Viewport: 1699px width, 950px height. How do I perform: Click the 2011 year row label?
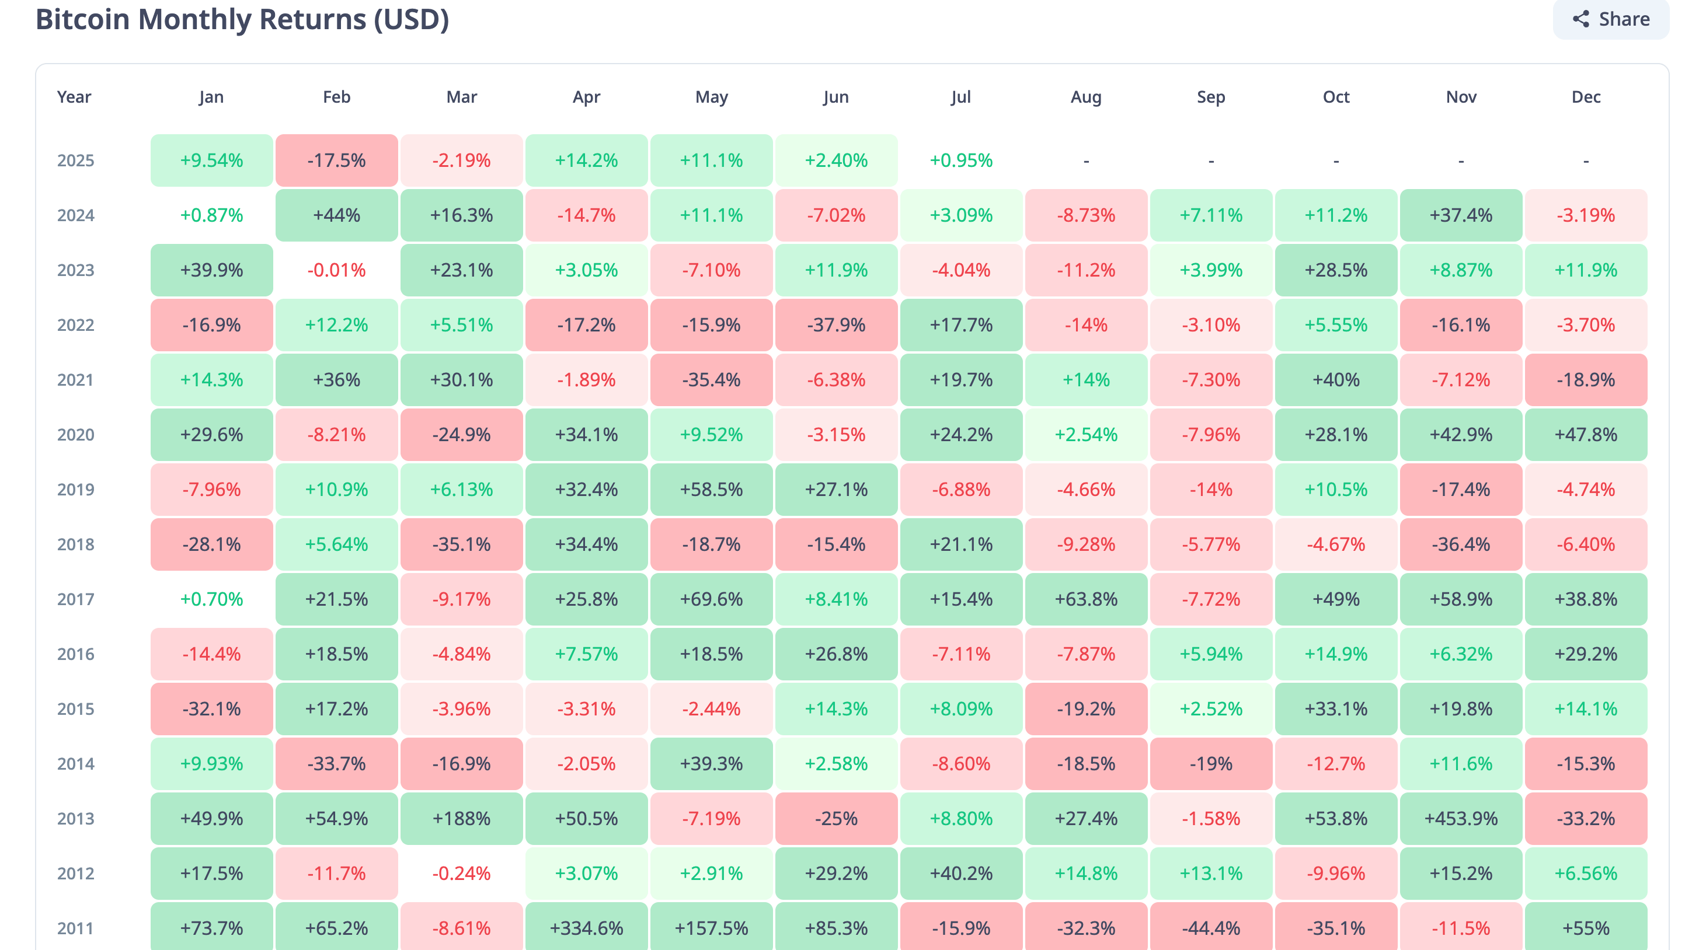tap(75, 928)
